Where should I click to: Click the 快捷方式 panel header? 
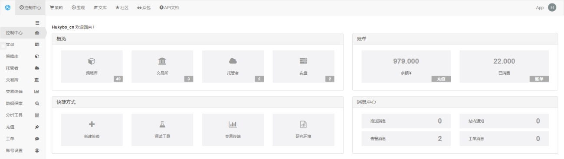click(x=197, y=102)
